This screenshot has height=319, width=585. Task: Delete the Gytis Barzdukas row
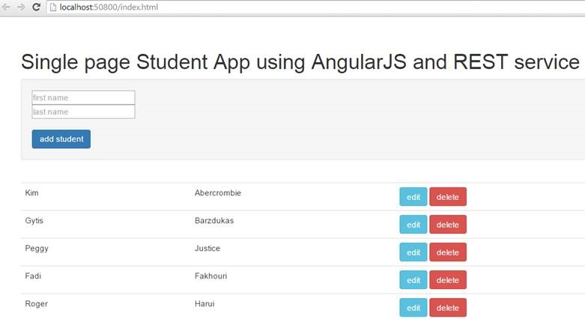point(447,225)
